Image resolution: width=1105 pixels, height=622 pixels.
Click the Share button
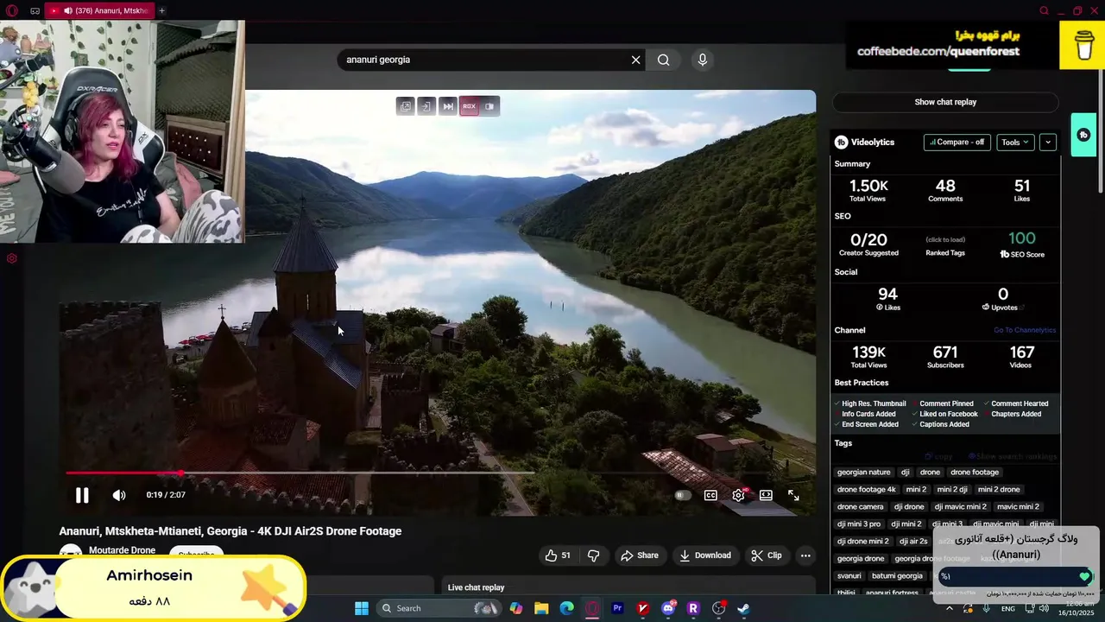640,555
